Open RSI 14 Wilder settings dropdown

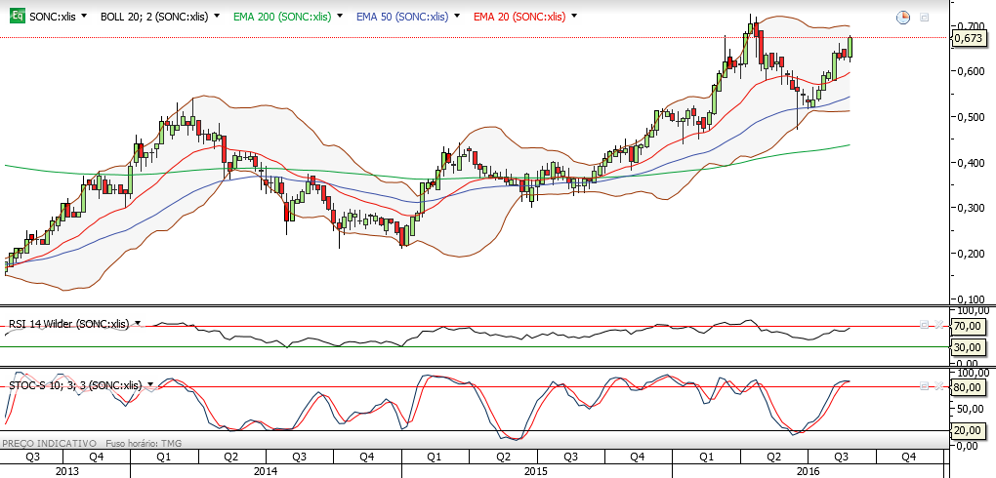point(138,324)
